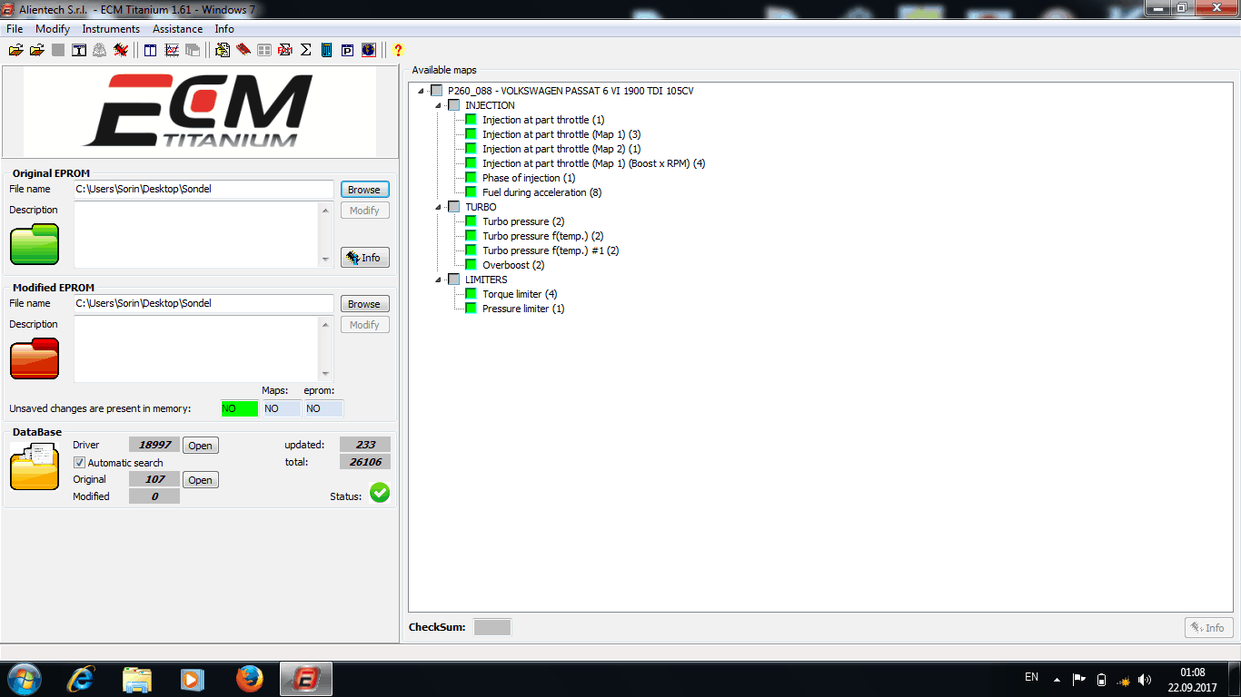The height and width of the screenshot is (697, 1241).
Task: Click Browse for the Modified EPROM file
Action: tap(364, 304)
